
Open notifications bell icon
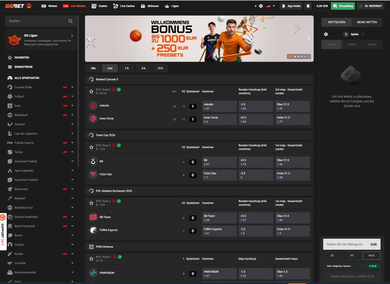point(308,6)
